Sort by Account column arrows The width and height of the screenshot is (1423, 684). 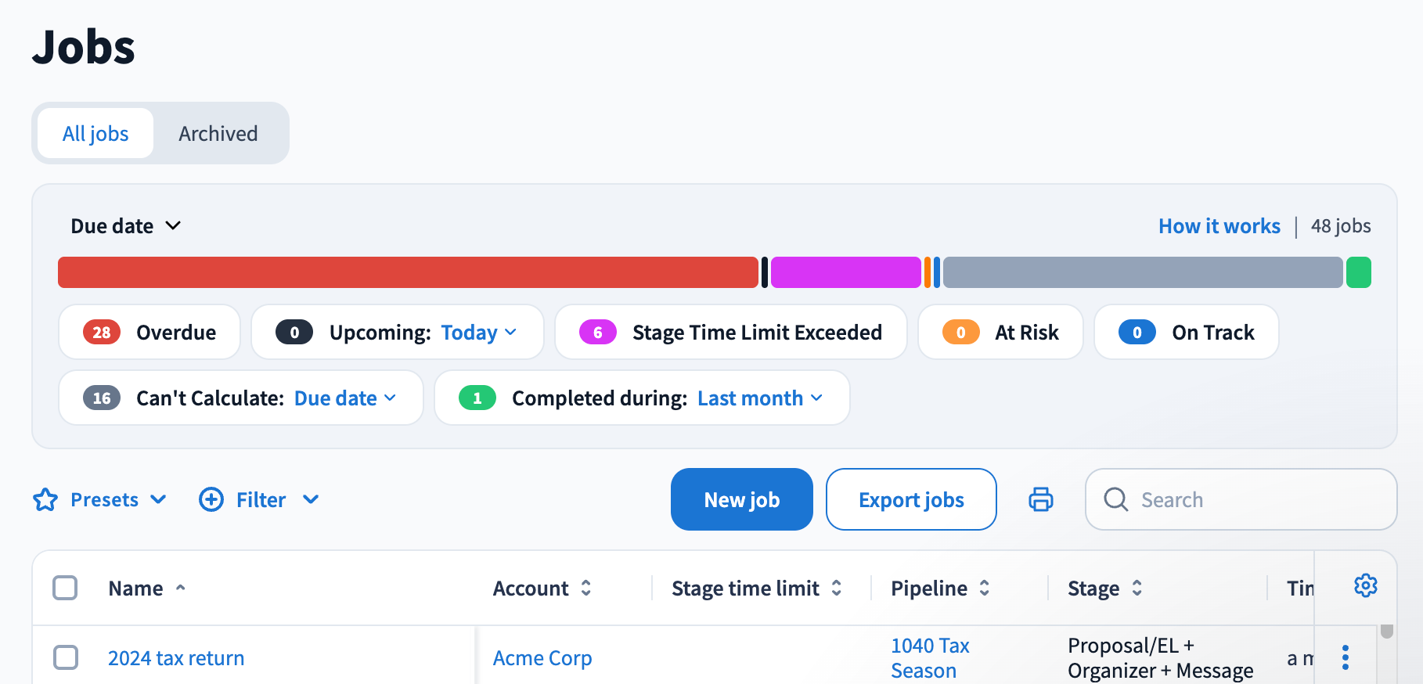(x=586, y=588)
